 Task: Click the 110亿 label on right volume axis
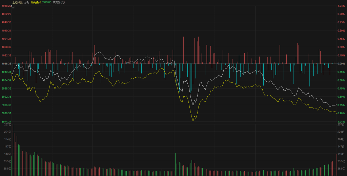point(341,154)
